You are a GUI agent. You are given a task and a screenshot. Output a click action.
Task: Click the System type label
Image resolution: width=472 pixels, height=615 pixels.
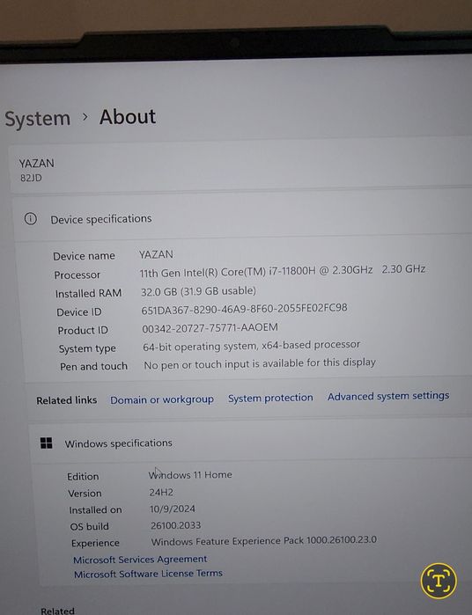click(x=87, y=348)
